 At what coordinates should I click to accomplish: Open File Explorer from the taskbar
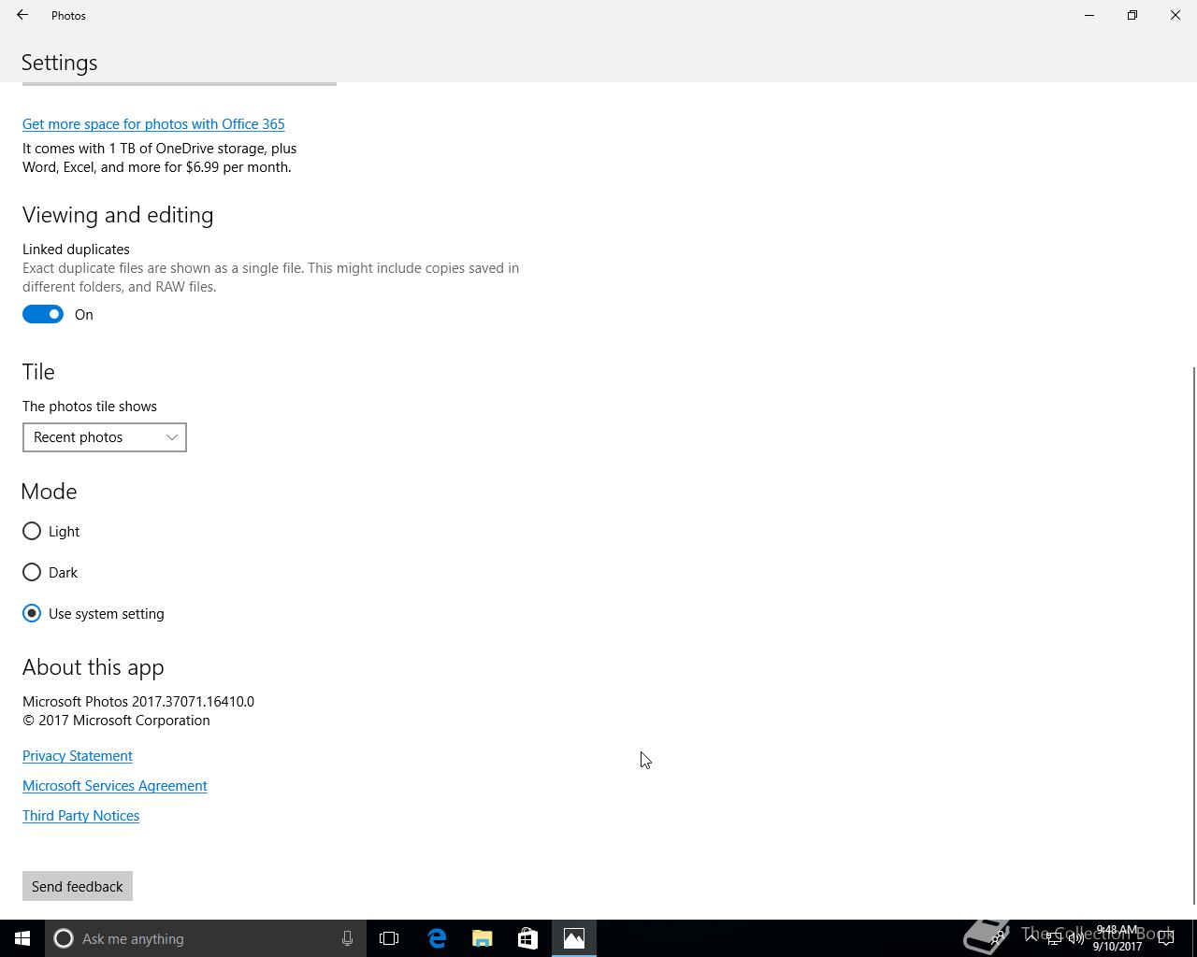tap(483, 938)
